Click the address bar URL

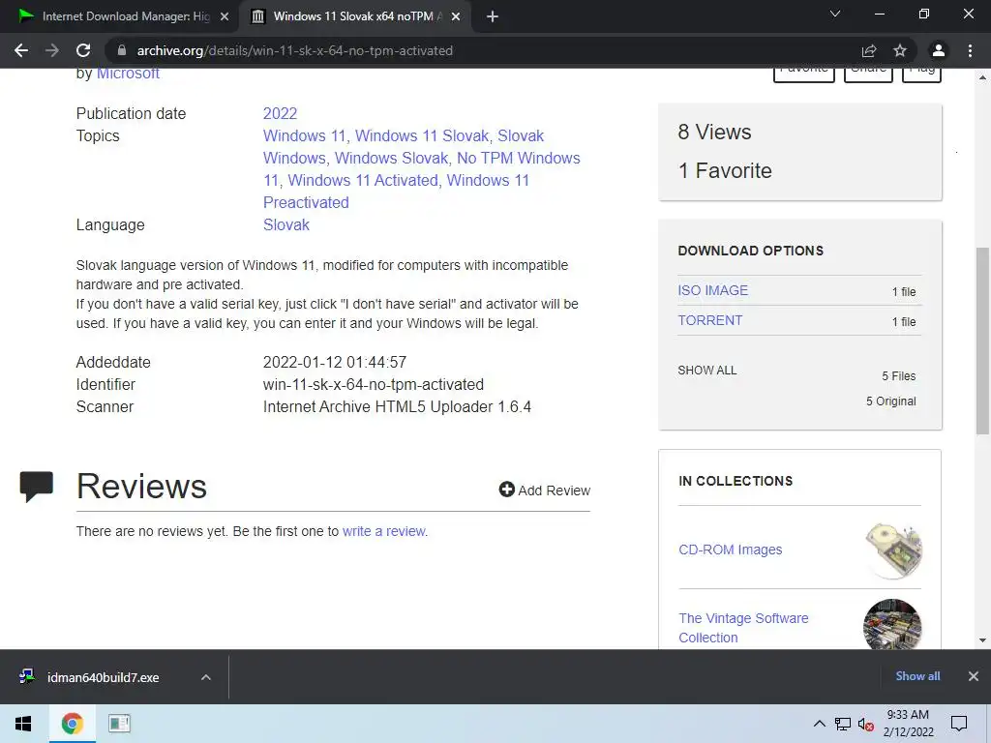294,50
